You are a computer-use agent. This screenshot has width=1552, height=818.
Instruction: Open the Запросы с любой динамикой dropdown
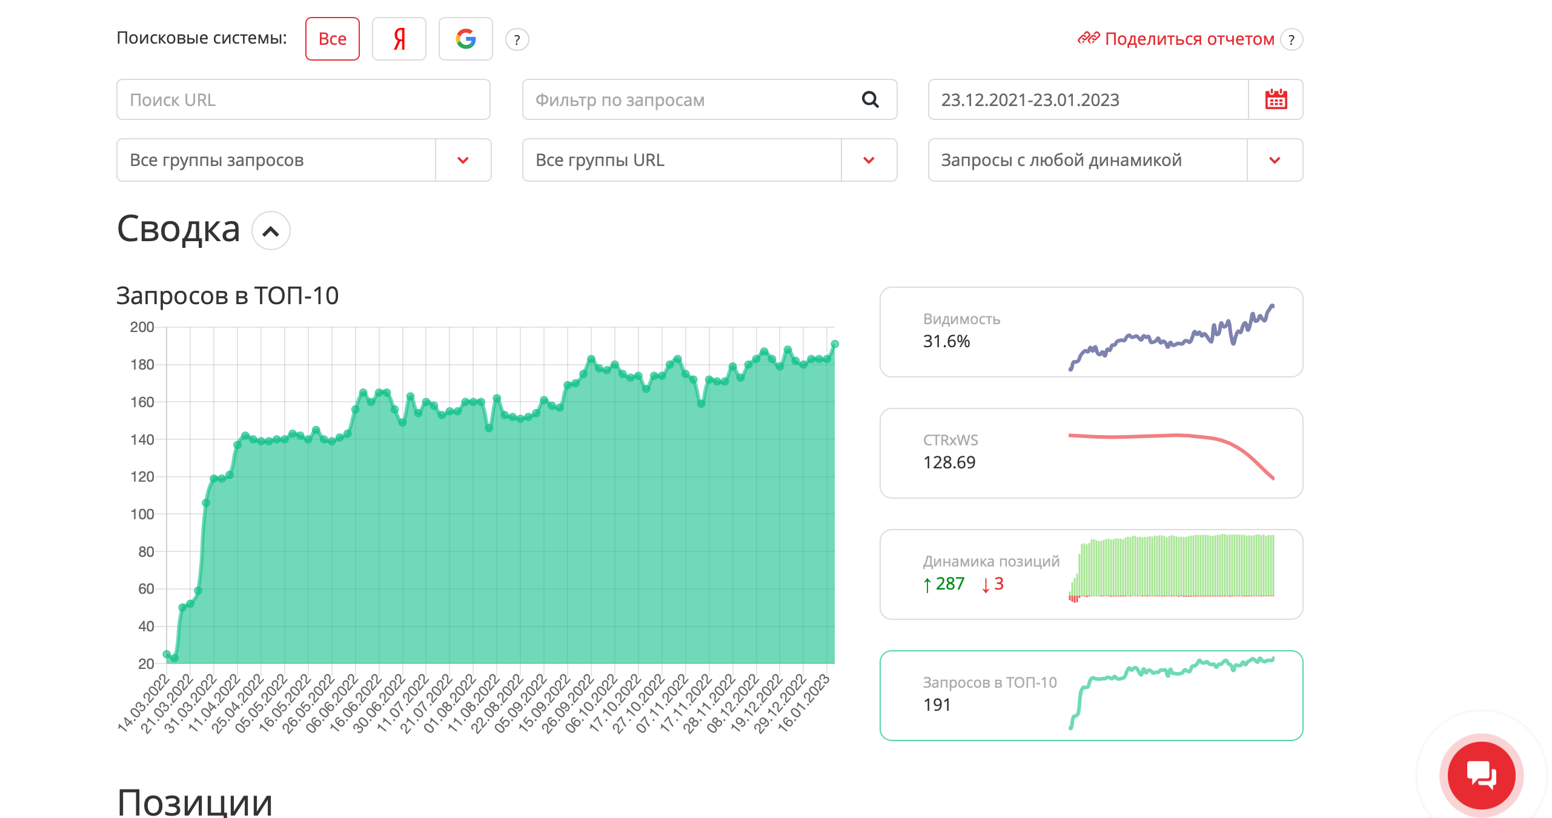pos(1115,160)
